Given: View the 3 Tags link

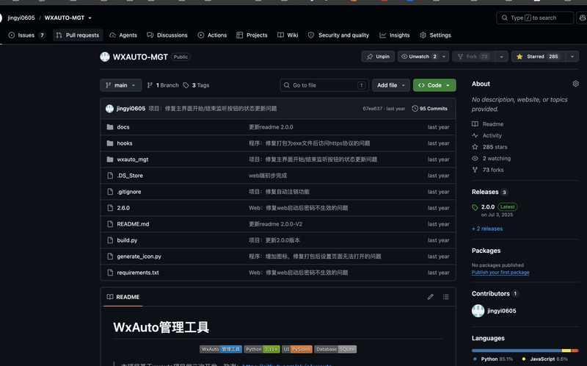Looking at the screenshot, I should coord(196,85).
